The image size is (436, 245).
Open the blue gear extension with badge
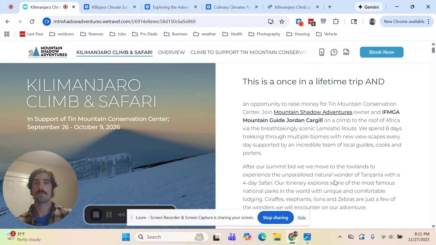click(299, 22)
